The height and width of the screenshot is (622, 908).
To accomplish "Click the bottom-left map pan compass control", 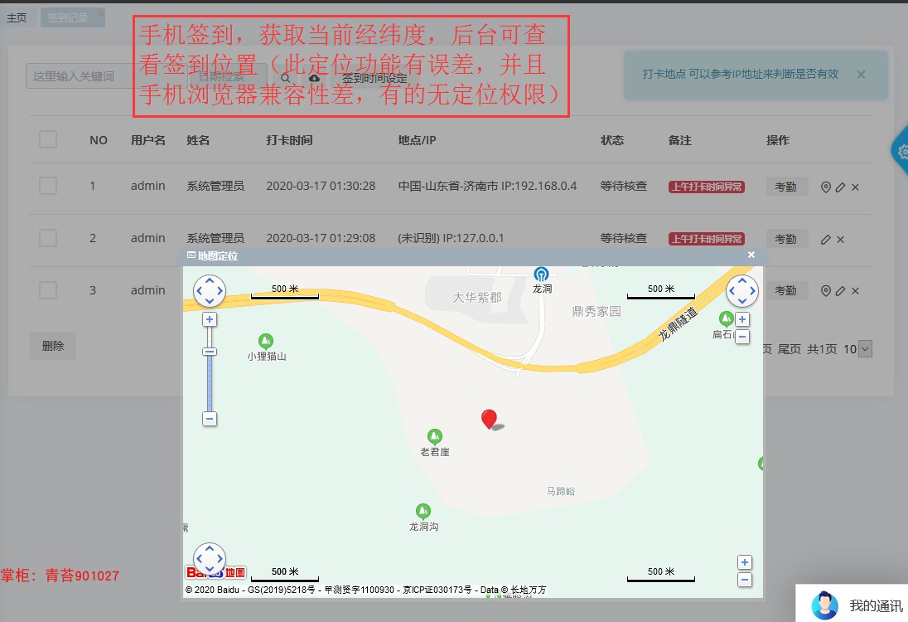I will [x=209, y=558].
